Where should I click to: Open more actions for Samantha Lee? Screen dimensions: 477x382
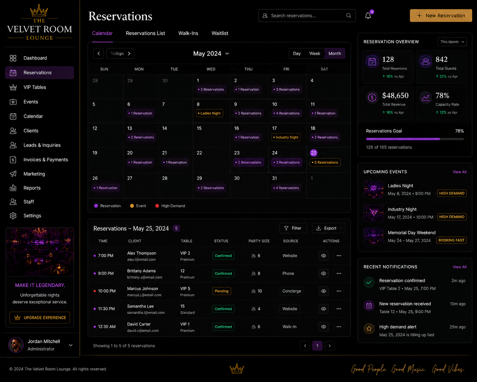339,309
